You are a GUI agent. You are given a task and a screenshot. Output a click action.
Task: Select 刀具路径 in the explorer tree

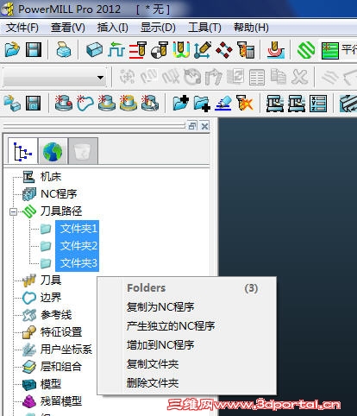[x=61, y=211]
